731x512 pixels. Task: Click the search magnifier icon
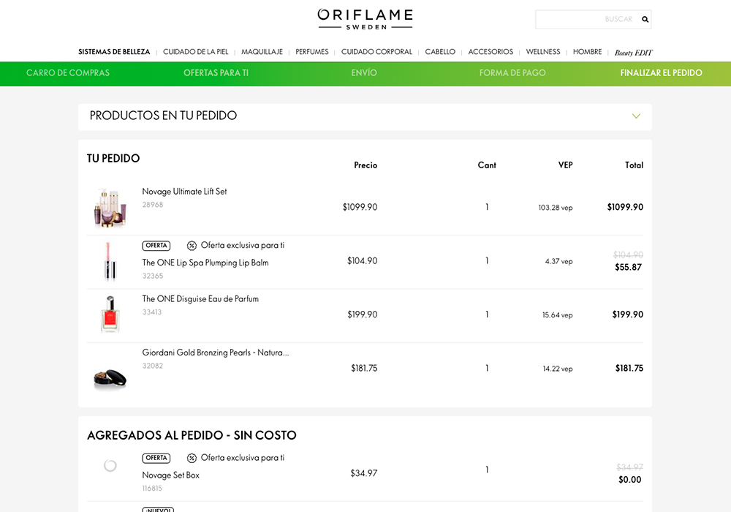point(645,20)
